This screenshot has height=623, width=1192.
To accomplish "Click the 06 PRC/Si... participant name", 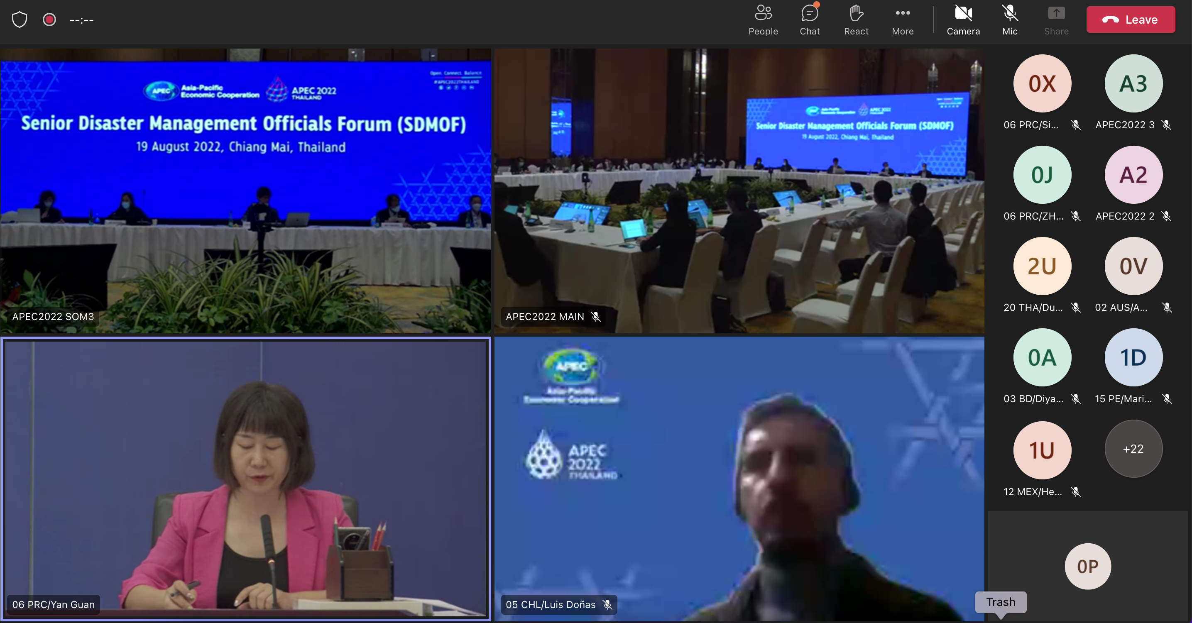I will [x=1030, y=125].
